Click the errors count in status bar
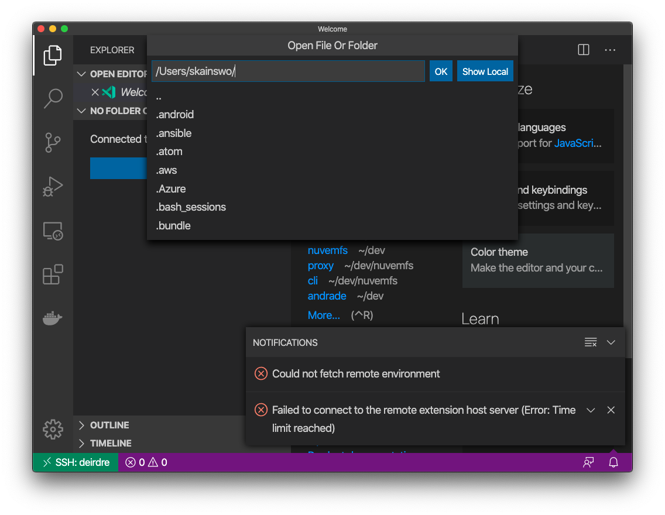Image resolution: width=665 pixels, height=515 pixels. click(135, 462)
